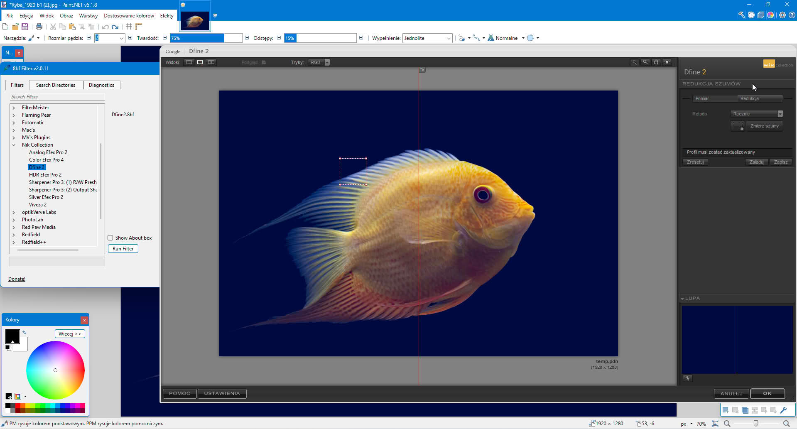Click the split preview view icon
The width and height of the screenshot is (797, 429).
click(200, 62)
